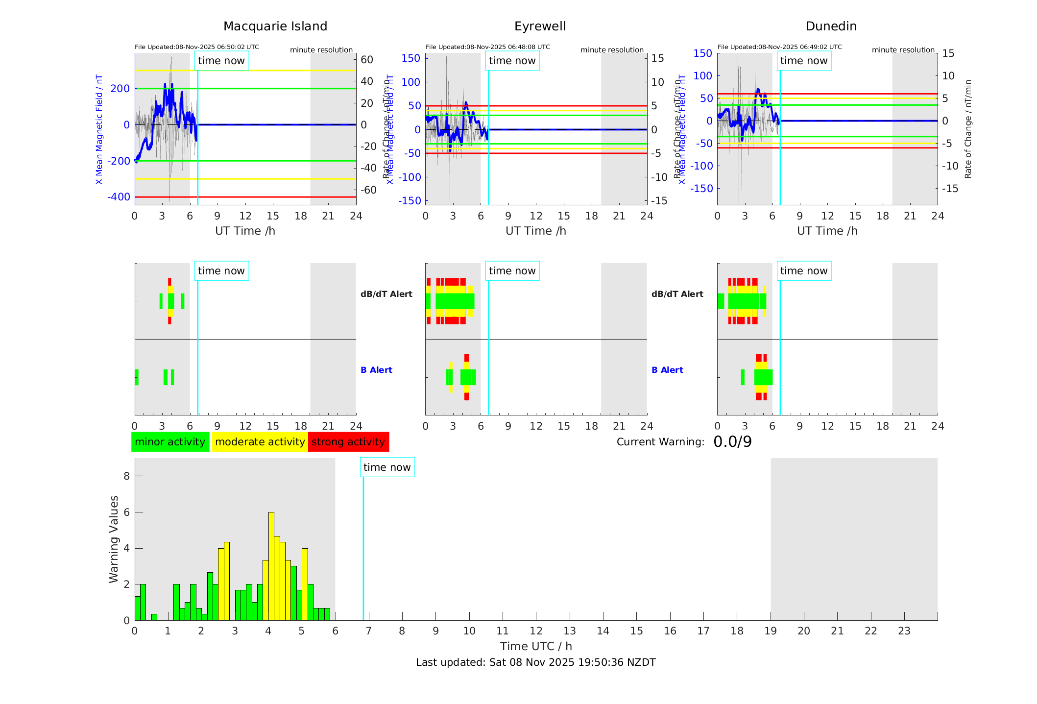
Task: Click the Warning Values y-axis label
Action: [x=114, y=539]
